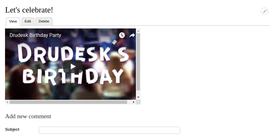Viewport: 274px width, 137px height.
Task: Play the Drudesk Birthday Party video
Action: click(73, 66)
